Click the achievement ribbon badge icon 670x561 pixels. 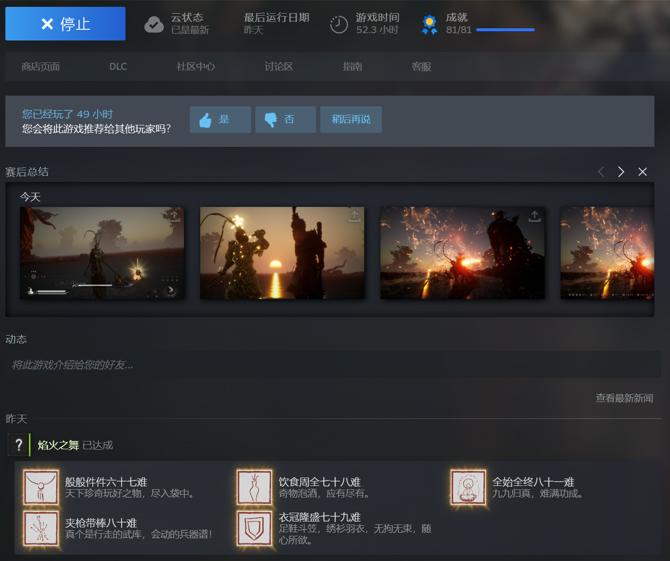pyautogui.click(x=429, y=25)
